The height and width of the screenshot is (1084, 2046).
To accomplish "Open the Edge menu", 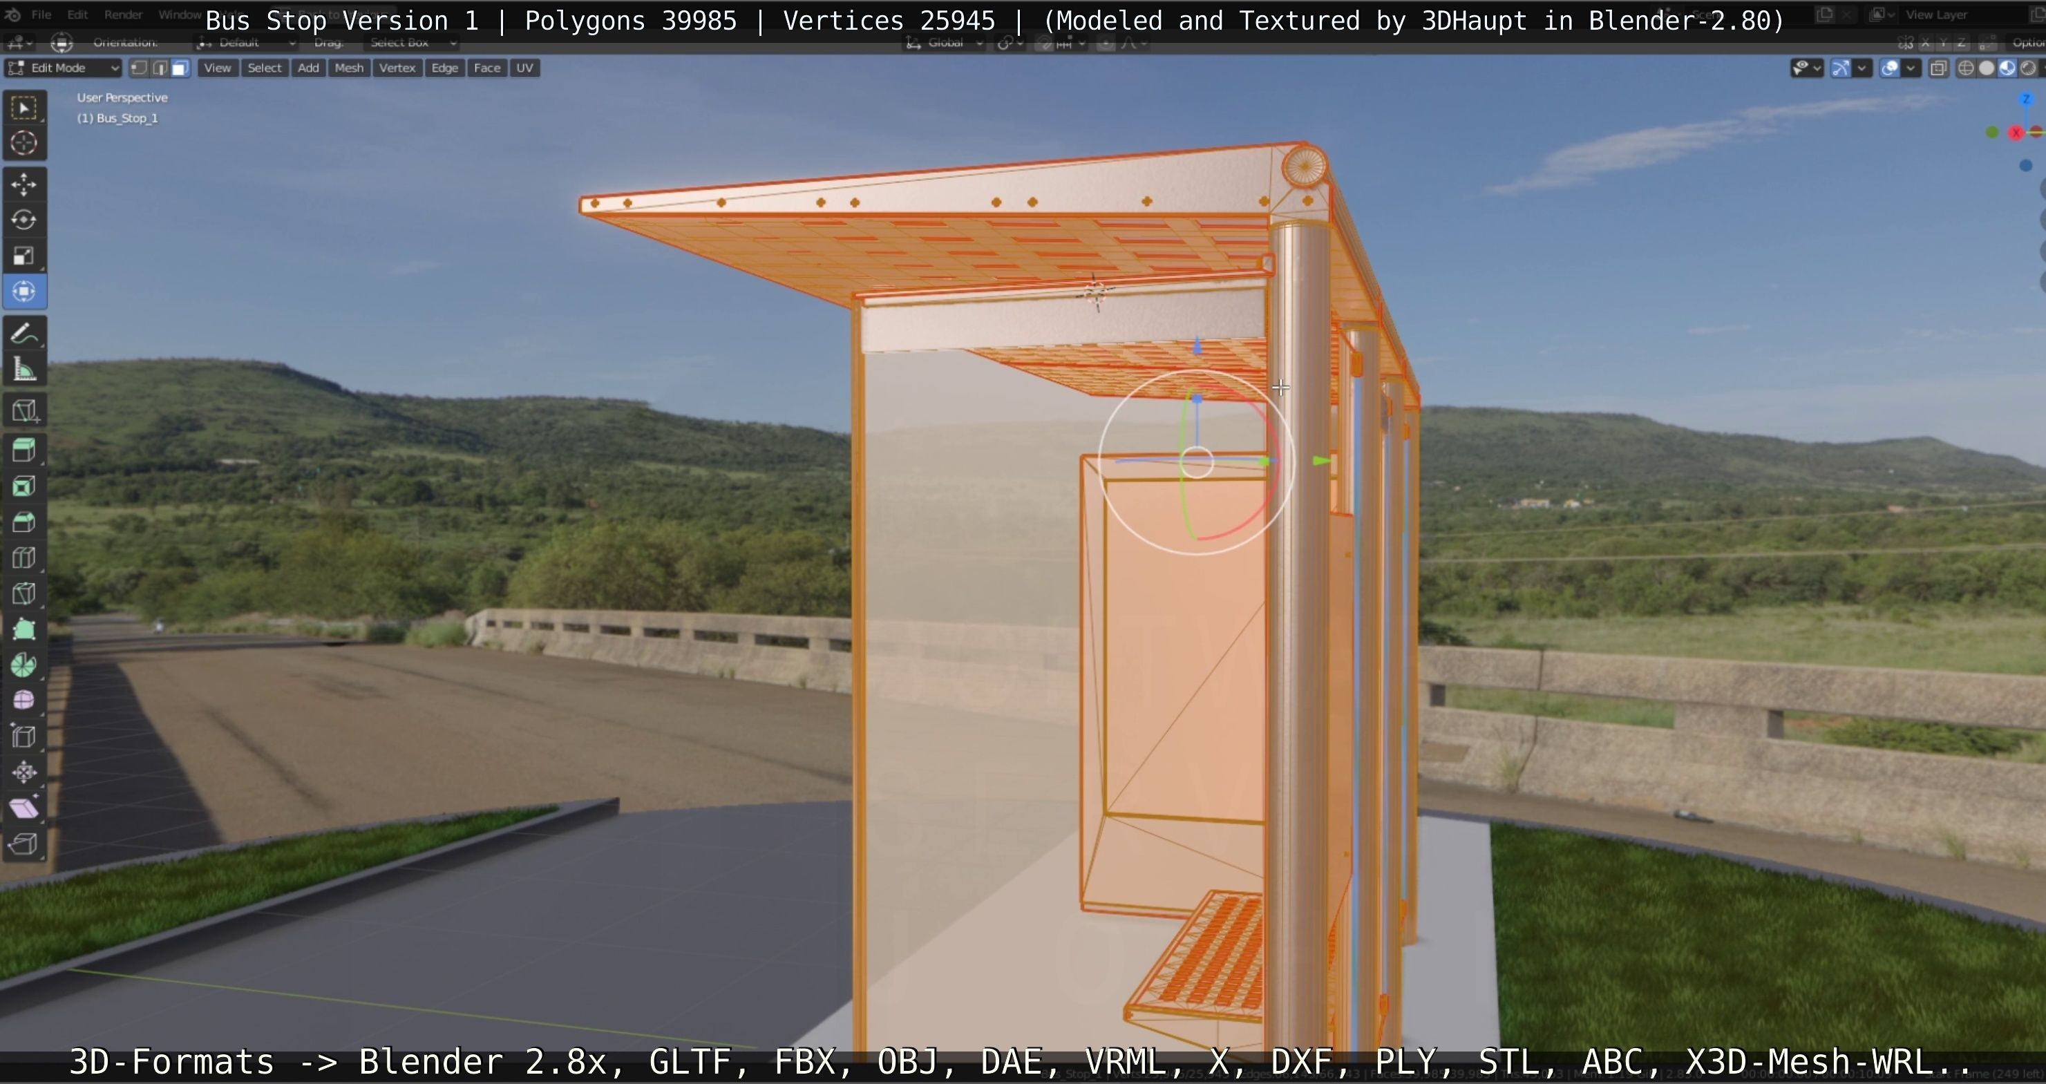I will (x=445, y=68).
